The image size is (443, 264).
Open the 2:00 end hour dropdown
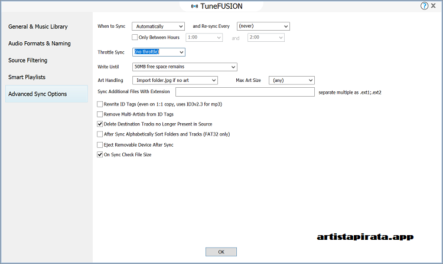coord(266,38)
